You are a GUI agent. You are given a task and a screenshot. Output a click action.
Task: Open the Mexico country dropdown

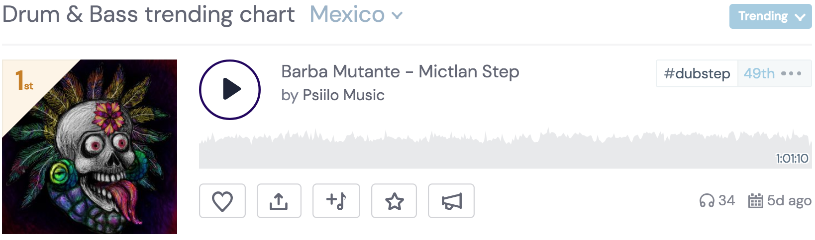click(356, 15)
